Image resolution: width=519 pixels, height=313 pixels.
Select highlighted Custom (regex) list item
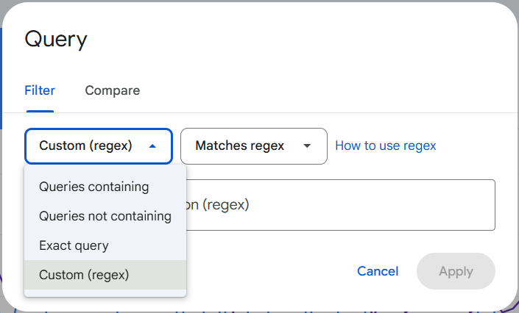(x=84, y=275)
